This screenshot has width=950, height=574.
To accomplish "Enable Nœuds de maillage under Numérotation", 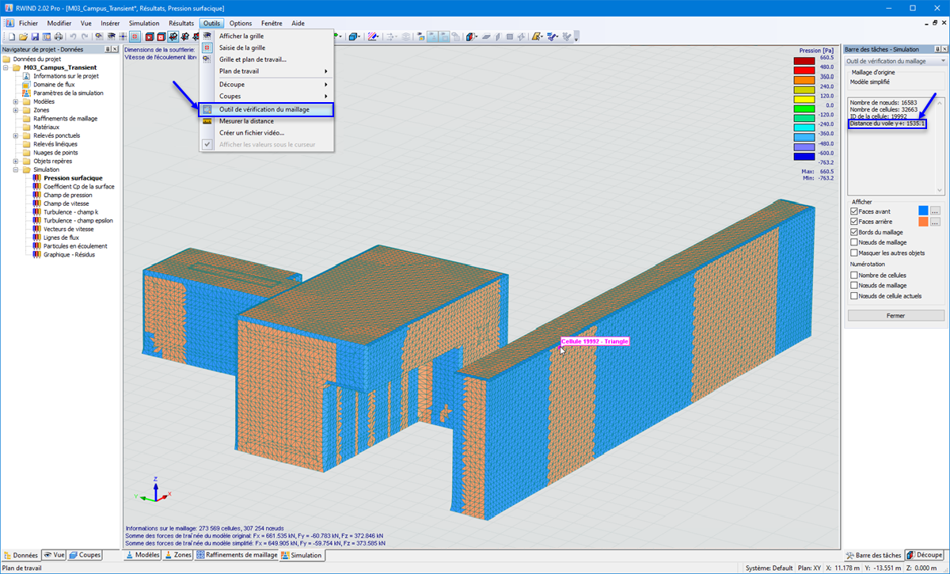I will (854, 286).
